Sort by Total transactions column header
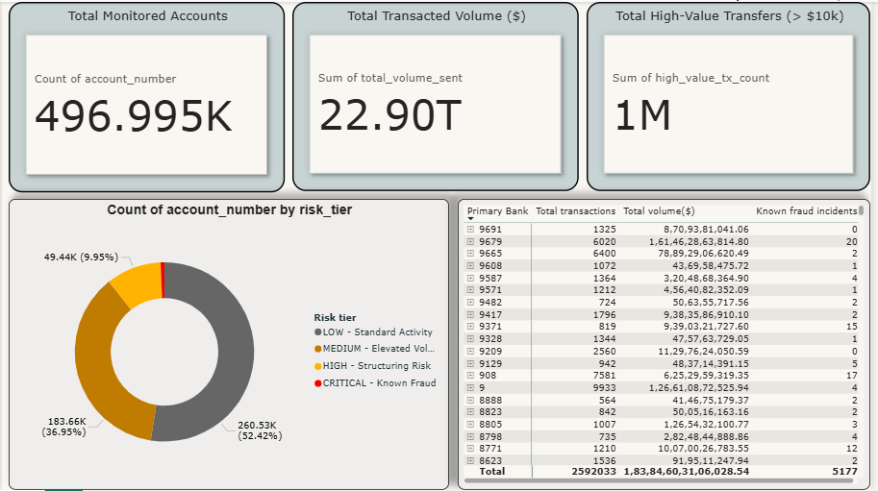The width and height of the screenshot is (878, 491). coord(575,210)
